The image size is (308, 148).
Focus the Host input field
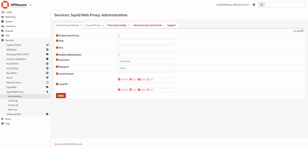[146, 42]
